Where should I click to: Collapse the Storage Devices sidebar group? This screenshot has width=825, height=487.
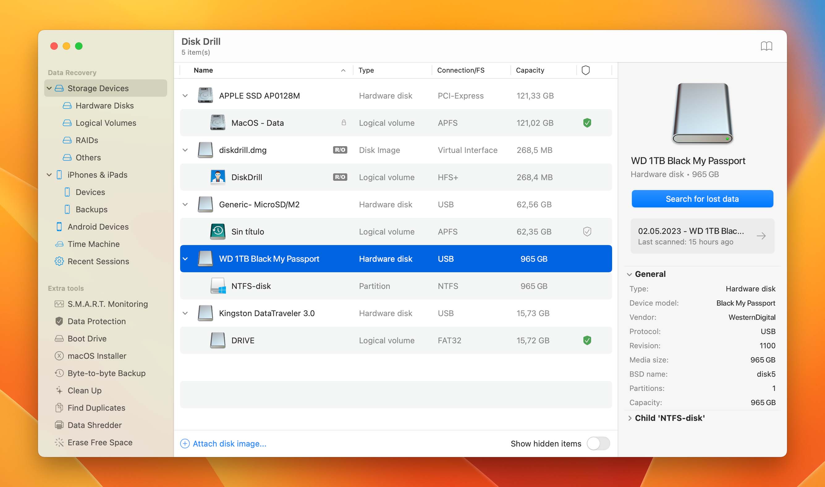(49, 88)
